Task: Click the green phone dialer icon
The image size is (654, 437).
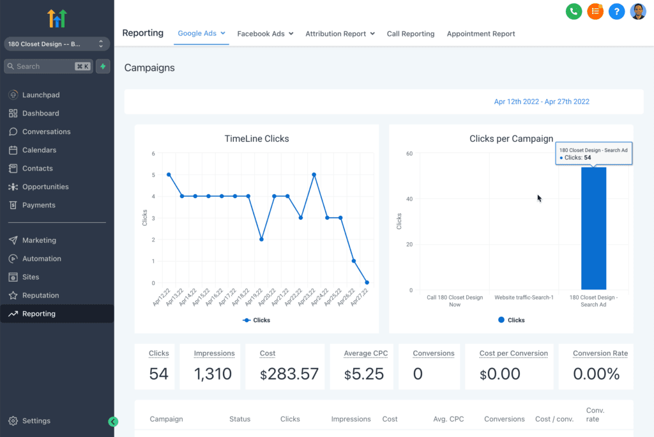Action: [x=574, y=11]
